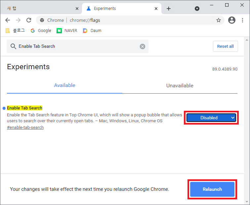Click the Relaunch button
Screen dimensions: 250x205
coord(212,189)
